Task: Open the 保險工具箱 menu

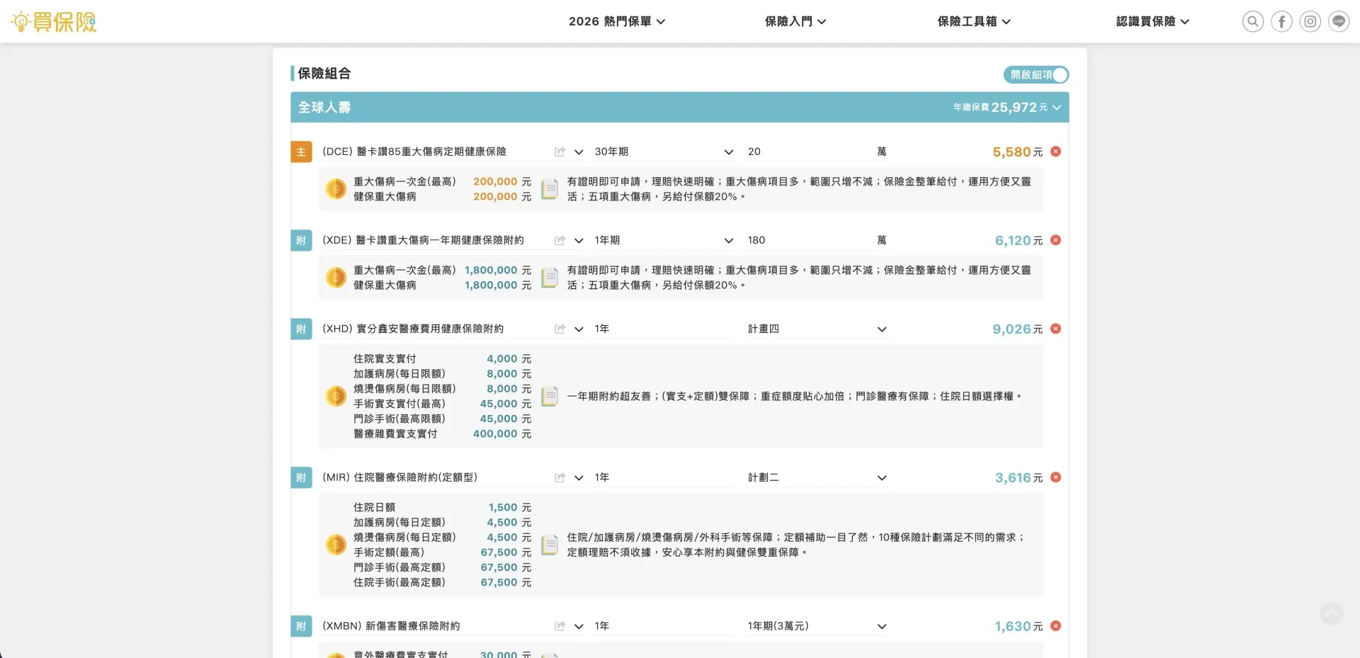Action: pyautogui.click(x=973, y=21)
